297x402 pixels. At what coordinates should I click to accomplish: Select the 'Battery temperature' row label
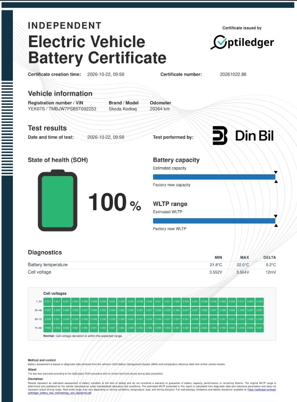point(48,265)
